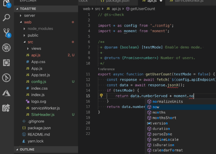This screenshot has width=216, height=154.
Task: Open the Live Share icon in activity bar
Action: (7, 108)
